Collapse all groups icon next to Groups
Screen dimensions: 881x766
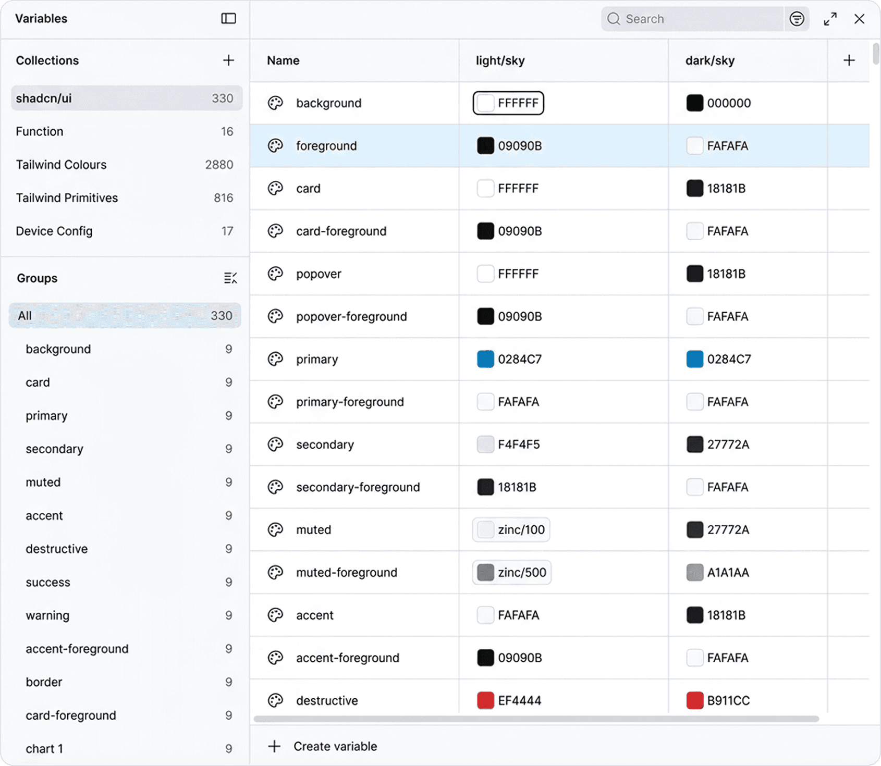[230, 278]
